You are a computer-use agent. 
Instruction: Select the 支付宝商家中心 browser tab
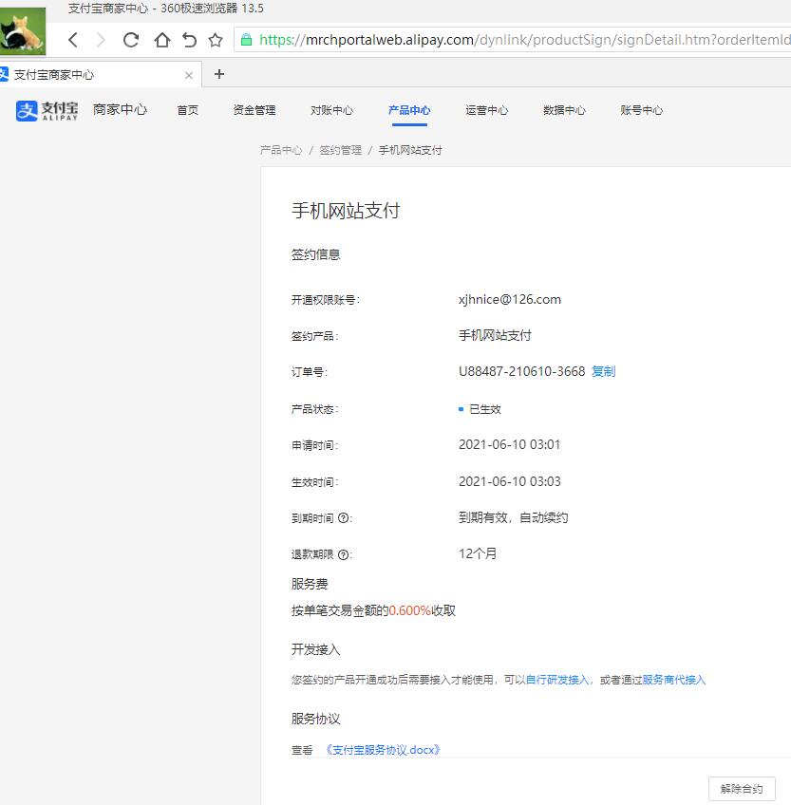click(100, 75)
